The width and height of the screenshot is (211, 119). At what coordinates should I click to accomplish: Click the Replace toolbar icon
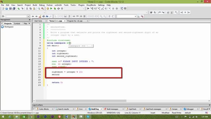pos(43,9)
